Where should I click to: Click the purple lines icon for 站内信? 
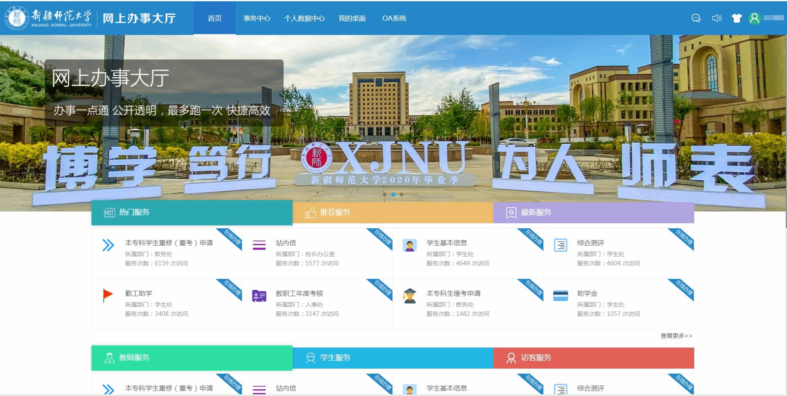point(259,245)
